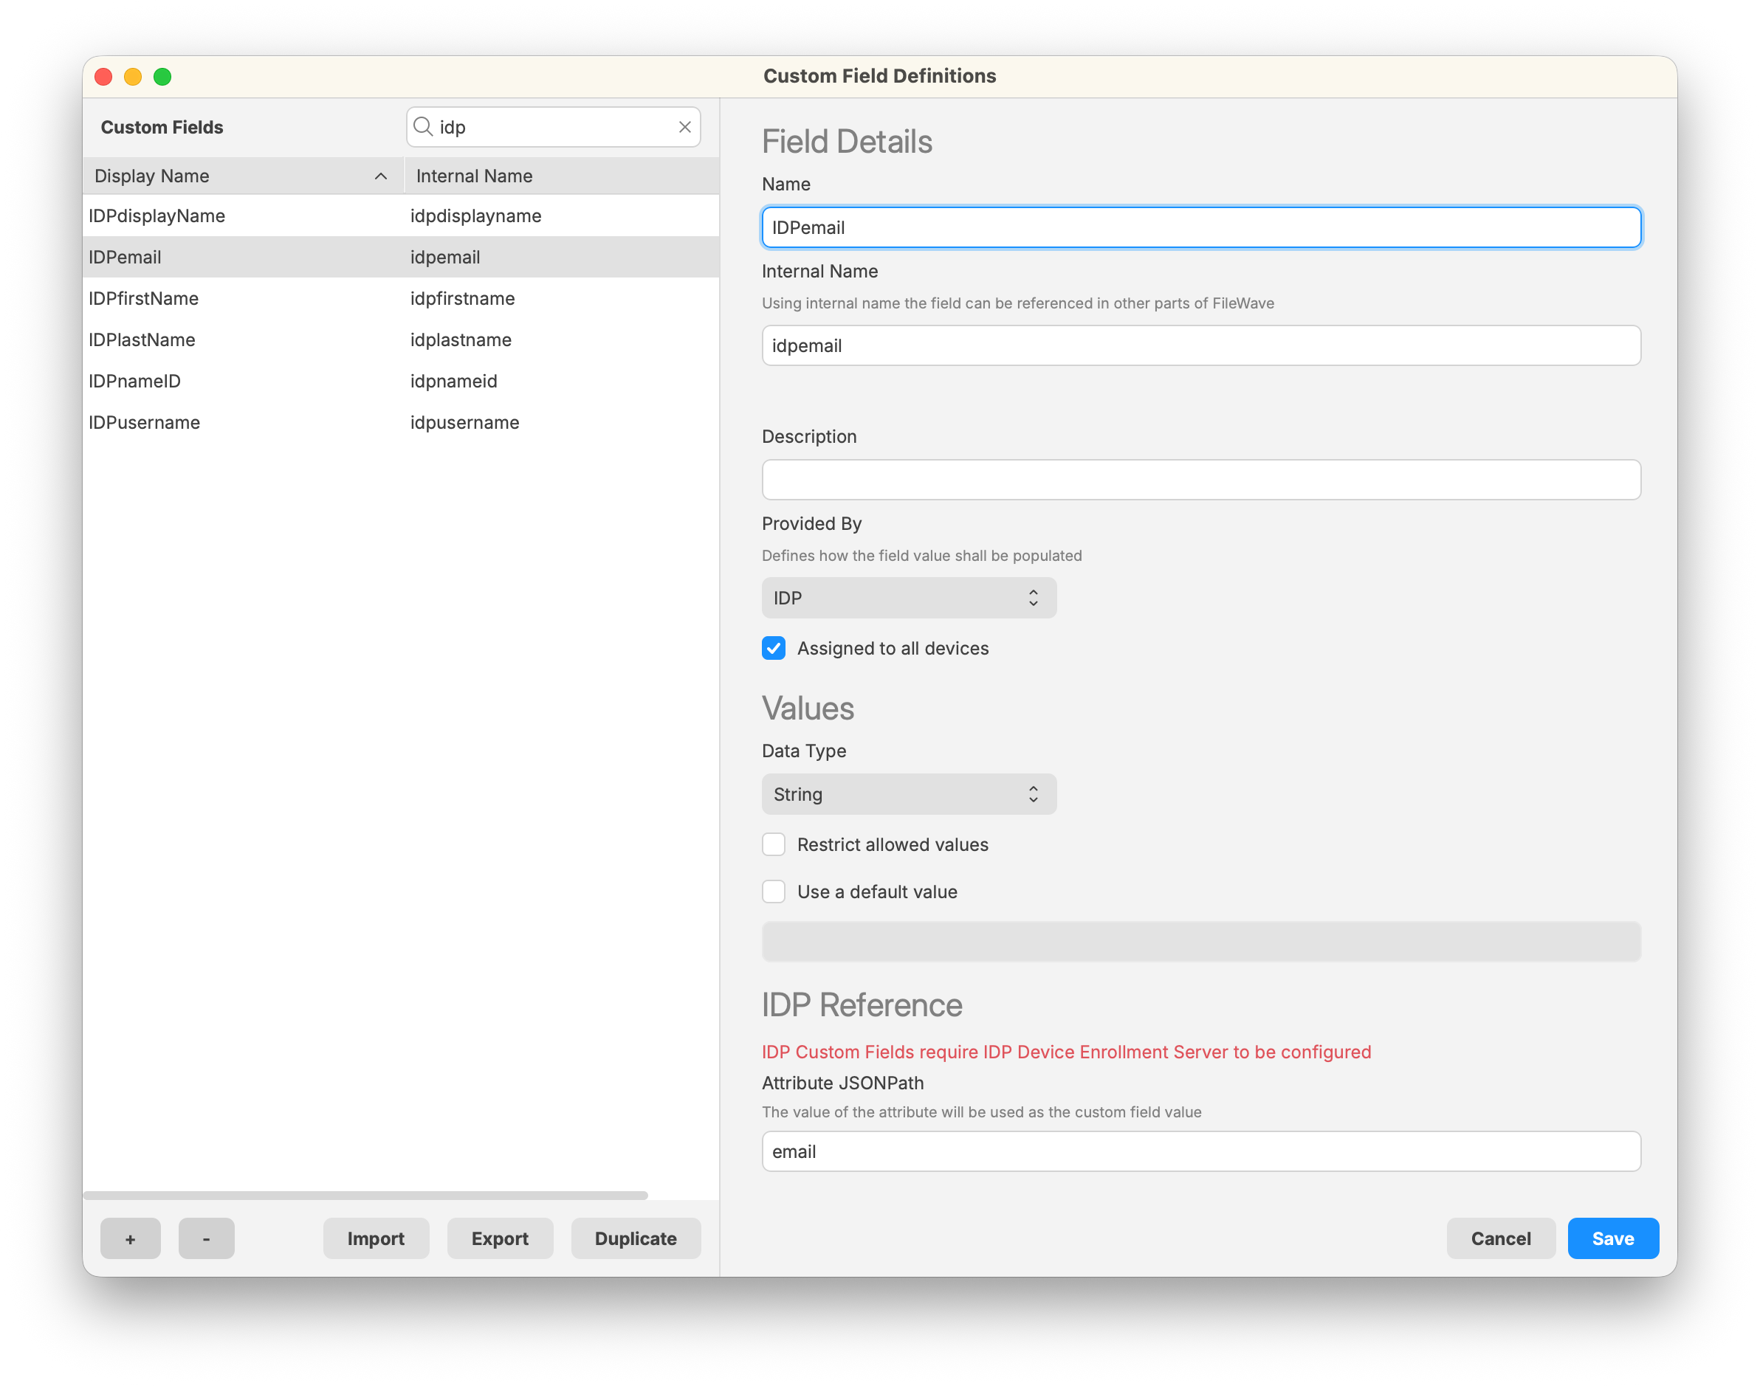Viewport: 1760px width, 1386px height.
Task: Click the yellow minimize window button
Action: pyautogui.click(x=132, y=76)
